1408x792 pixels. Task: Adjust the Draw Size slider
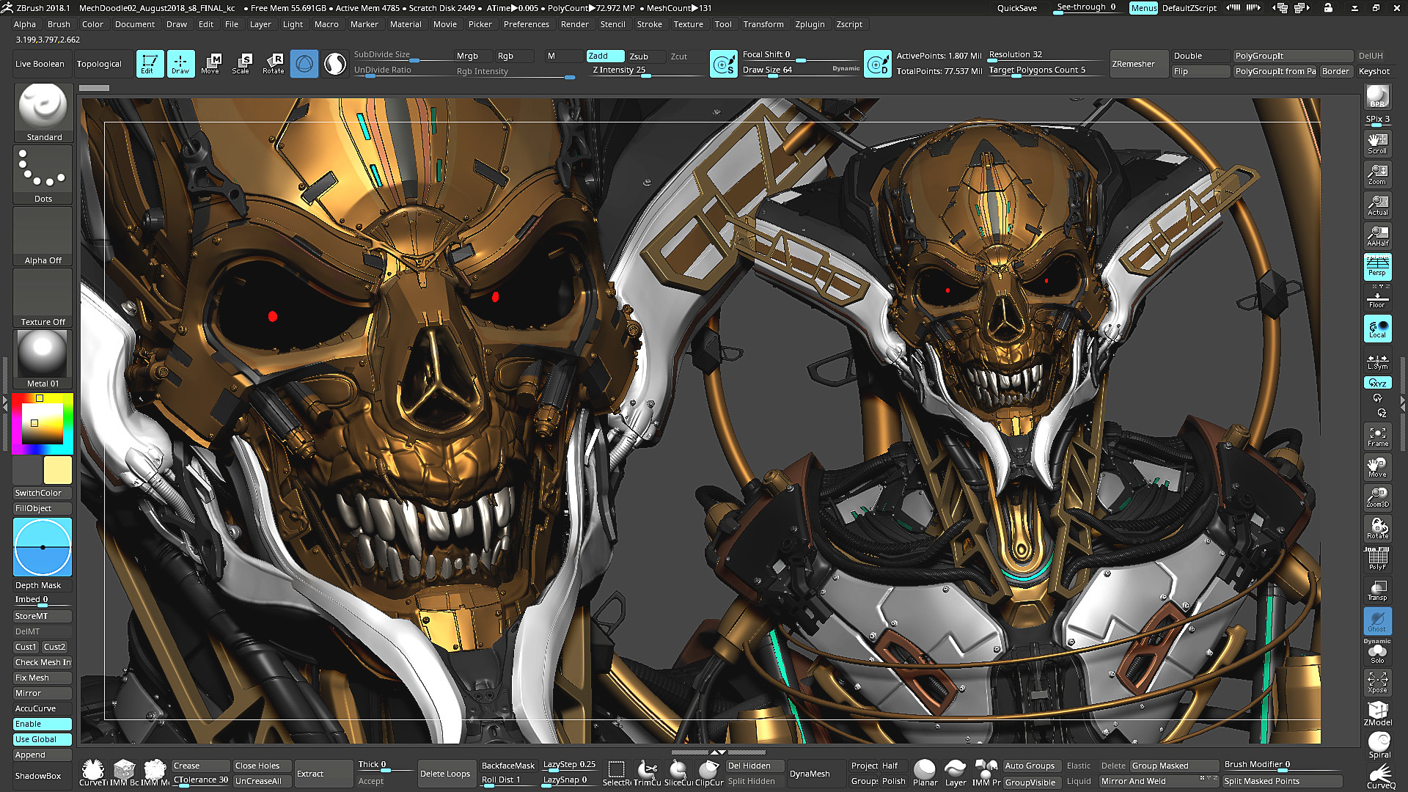point(800,70)
